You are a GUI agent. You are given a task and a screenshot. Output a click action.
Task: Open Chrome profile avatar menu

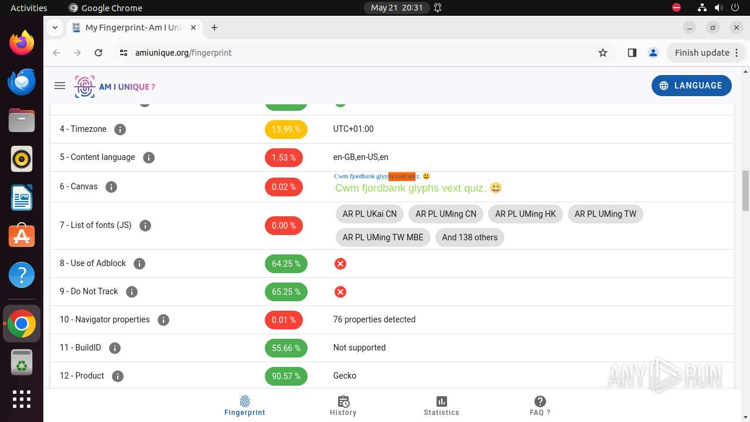[x=653, y=53]
